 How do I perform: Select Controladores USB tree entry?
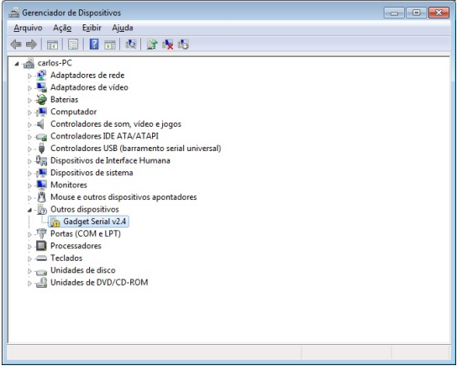(x=136, y=149)
